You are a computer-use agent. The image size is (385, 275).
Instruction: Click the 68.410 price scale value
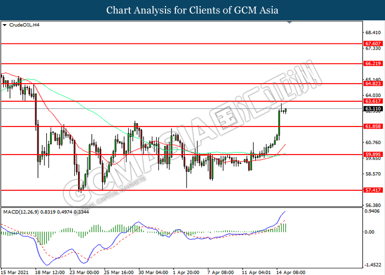[373, 32]
